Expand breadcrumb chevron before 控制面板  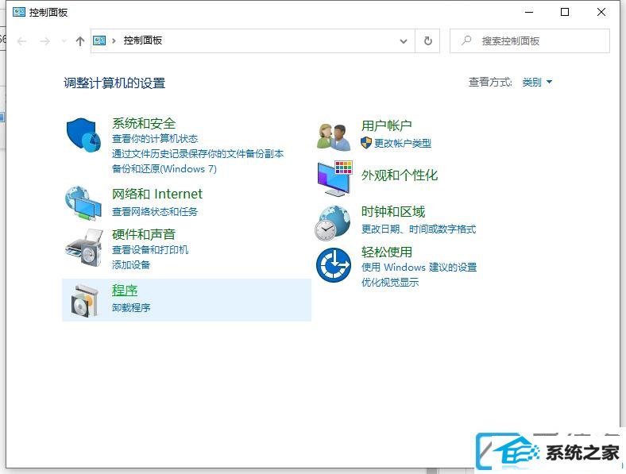(x=114, y=40)
